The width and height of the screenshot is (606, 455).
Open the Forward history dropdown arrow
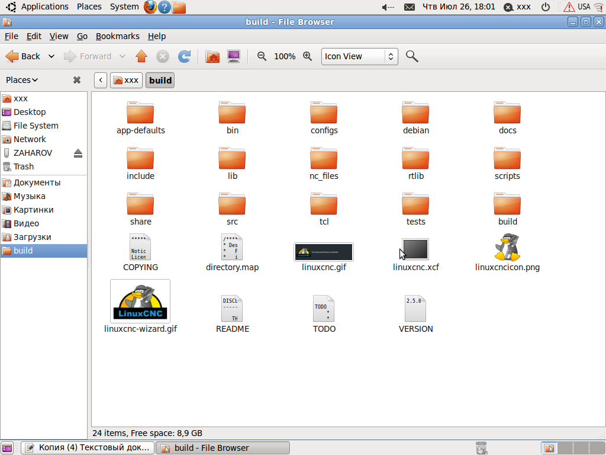123,56
